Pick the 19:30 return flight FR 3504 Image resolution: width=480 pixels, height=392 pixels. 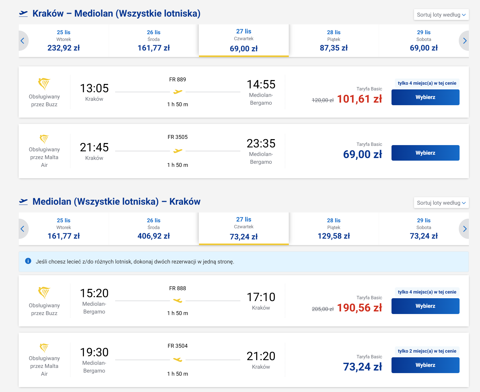tap(425, 365)
